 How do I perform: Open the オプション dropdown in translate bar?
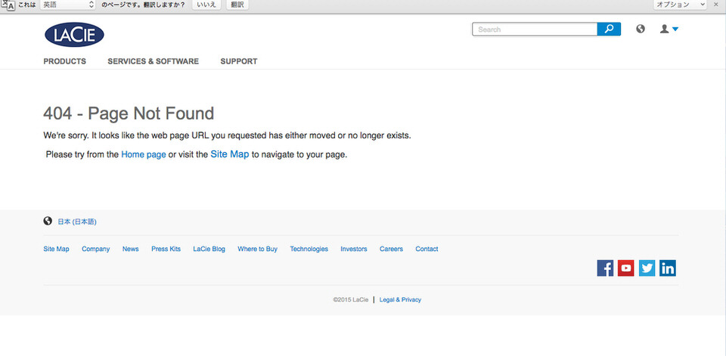[x=680, y=5]
